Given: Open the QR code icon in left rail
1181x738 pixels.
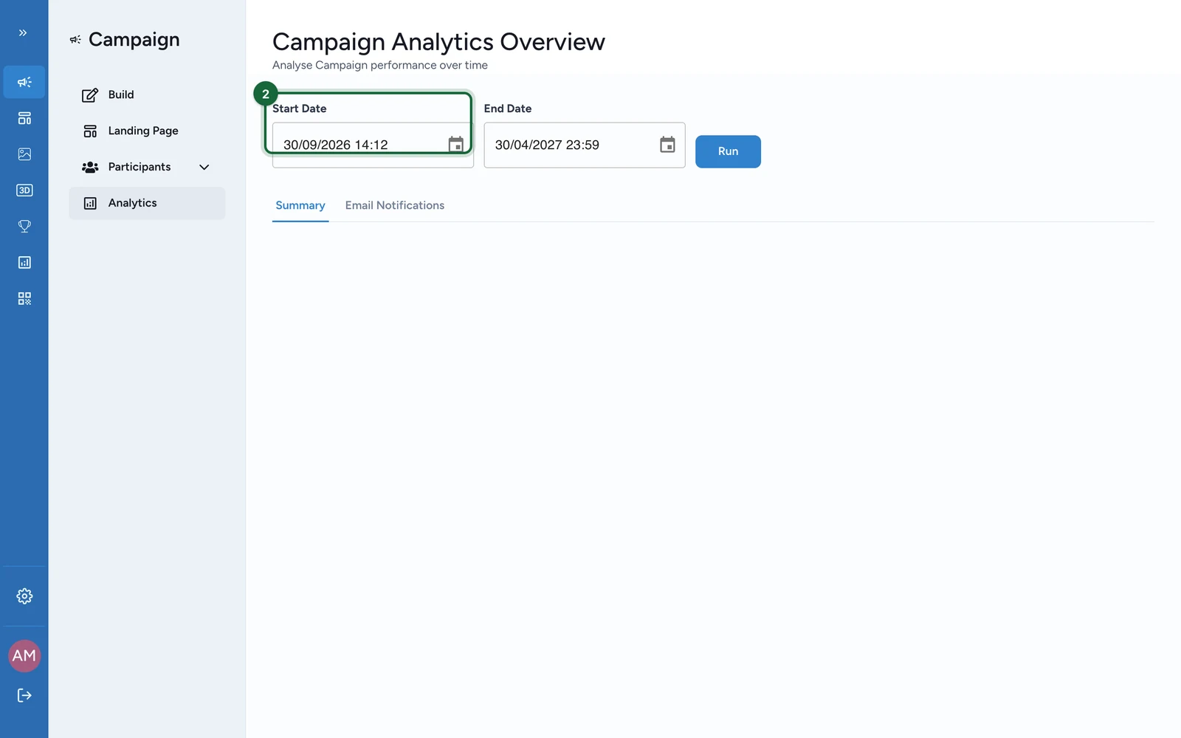Looking at the screenshot, I should click(24, 299).
